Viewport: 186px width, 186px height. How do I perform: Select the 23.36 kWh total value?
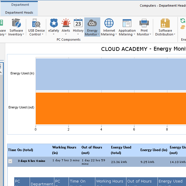pos(119,162)
